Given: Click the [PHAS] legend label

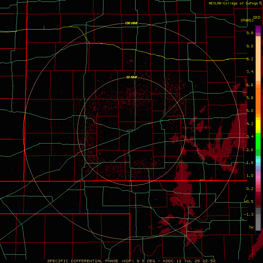Looking at the screenshot, I should click(x=247, y=20).
